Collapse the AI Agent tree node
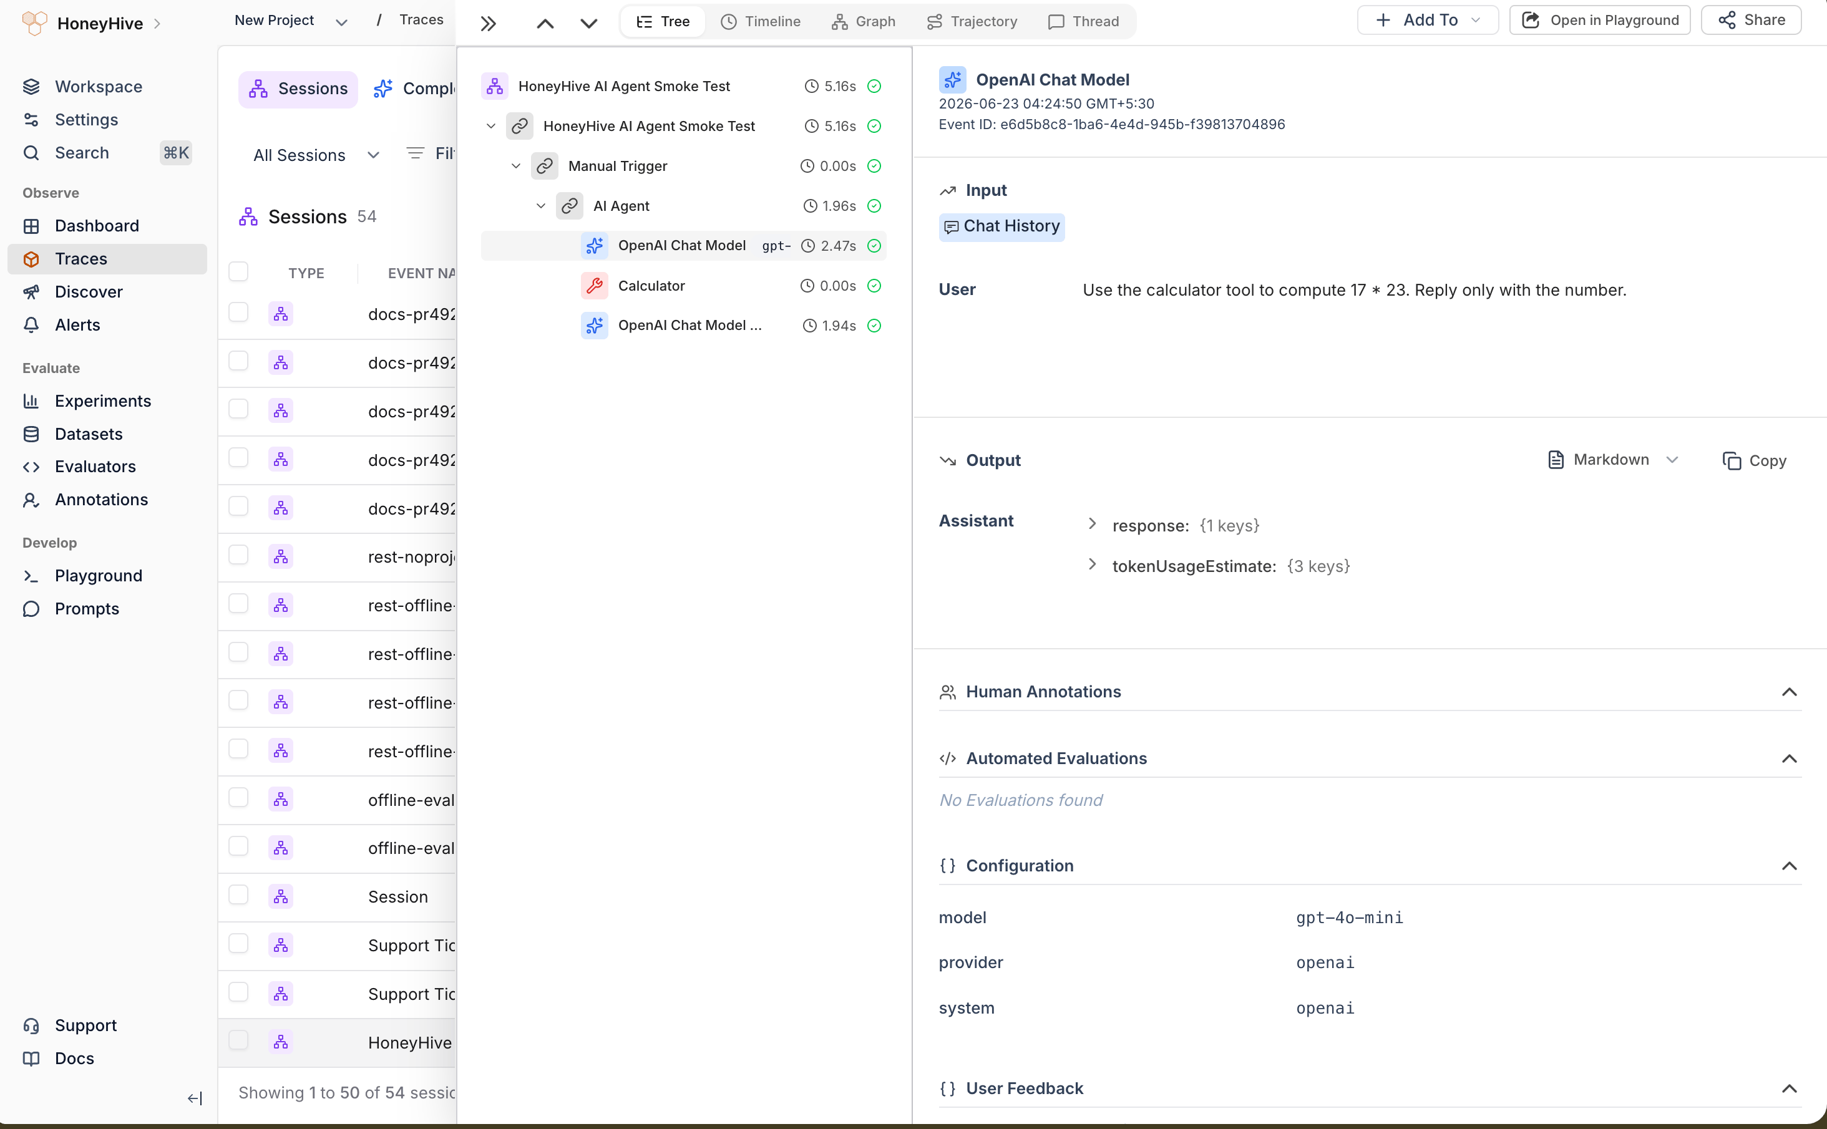Image resolution: width=1827 pixels, height=1129 pixels. [541, 206]
